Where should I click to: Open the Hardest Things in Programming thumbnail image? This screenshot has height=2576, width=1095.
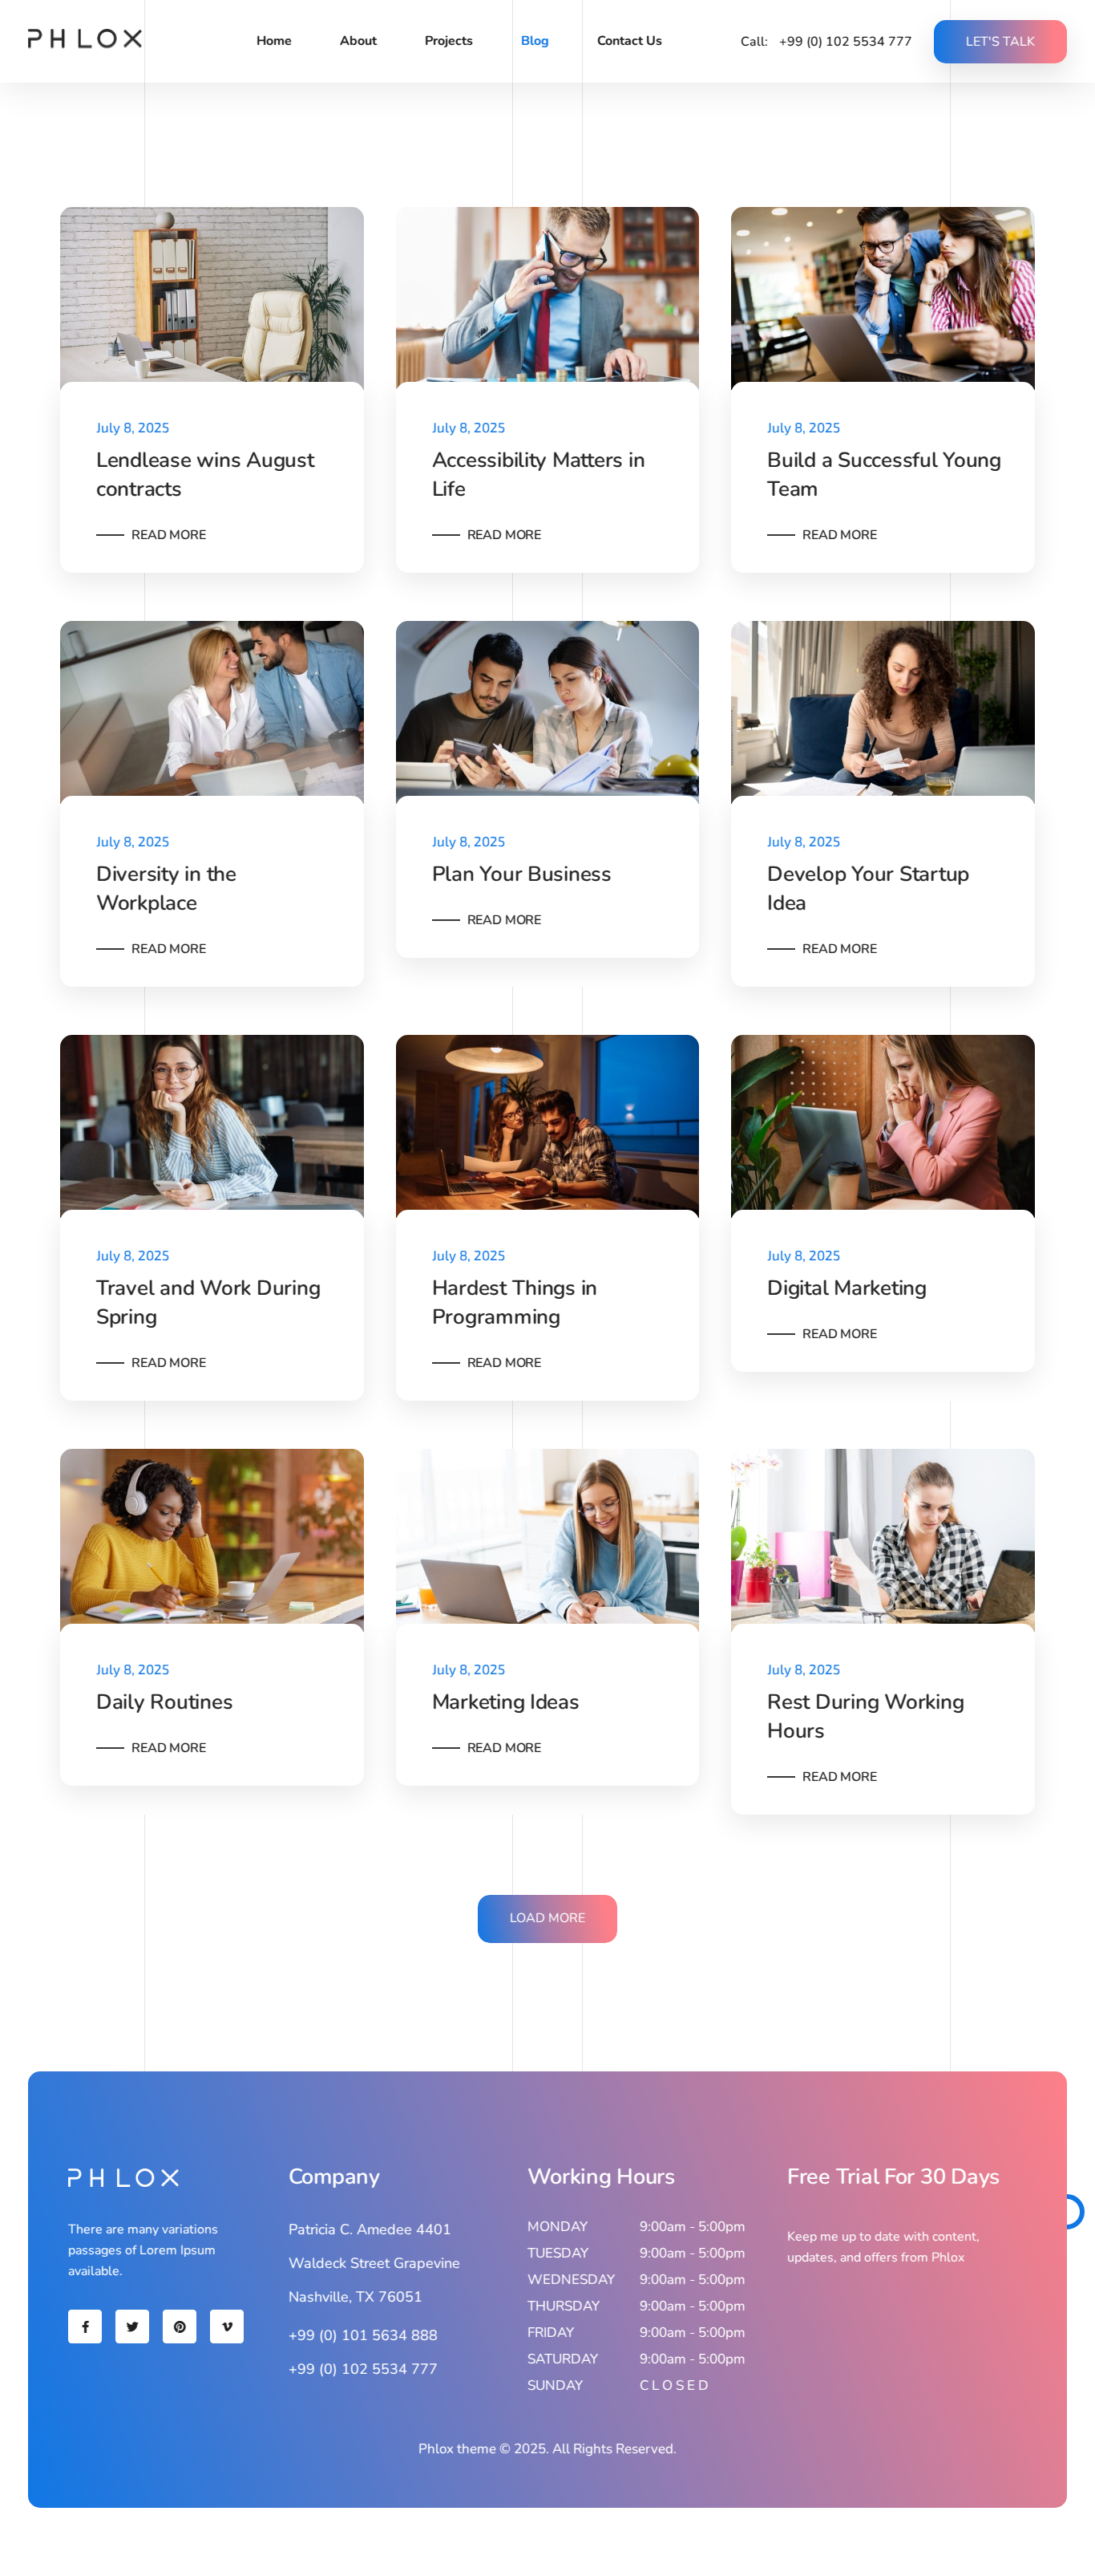click(x=547, y=1122)
